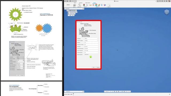Viewport: 171px width, 96px height.
Task: Open the Standard dropdown showing Metric
Action: (91, 39)
